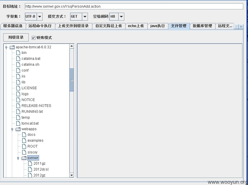Click the webapps folder icon

pos(18,129)
